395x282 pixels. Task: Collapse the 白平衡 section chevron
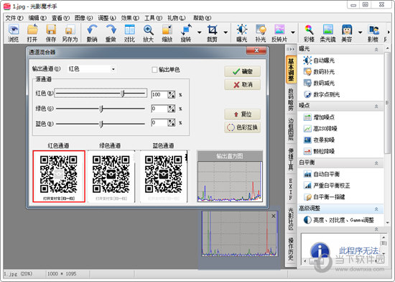[376, 163]
